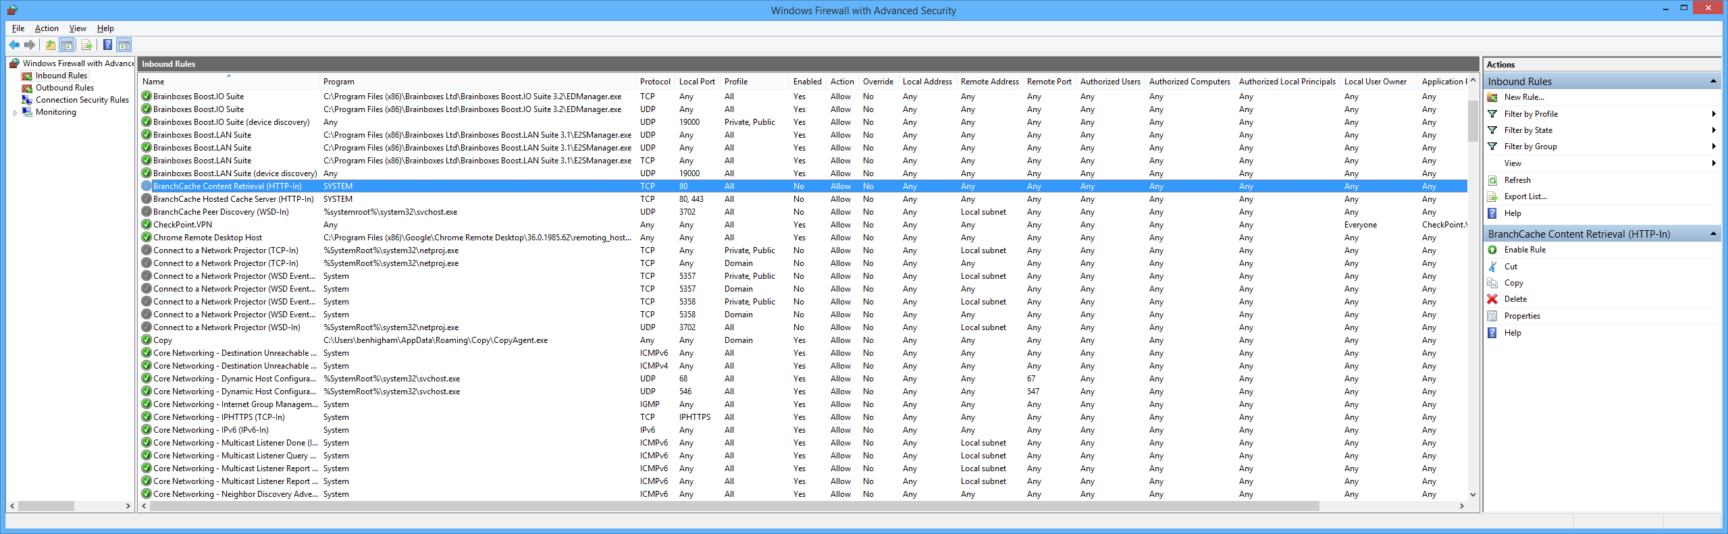Select BranchCache Hosted Cache Server (HTTP-In) rule

[x=234, y=199]
